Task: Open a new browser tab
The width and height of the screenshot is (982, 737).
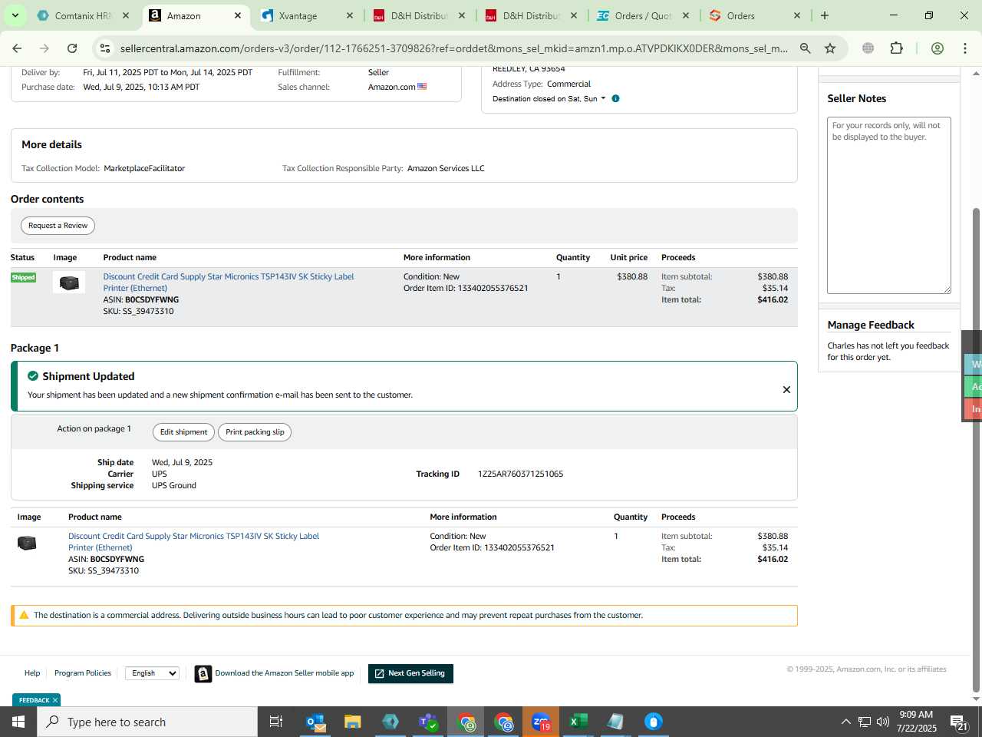Action: (x=825, y=15)
